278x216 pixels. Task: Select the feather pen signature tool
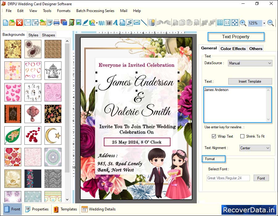(x=85, y=23)
